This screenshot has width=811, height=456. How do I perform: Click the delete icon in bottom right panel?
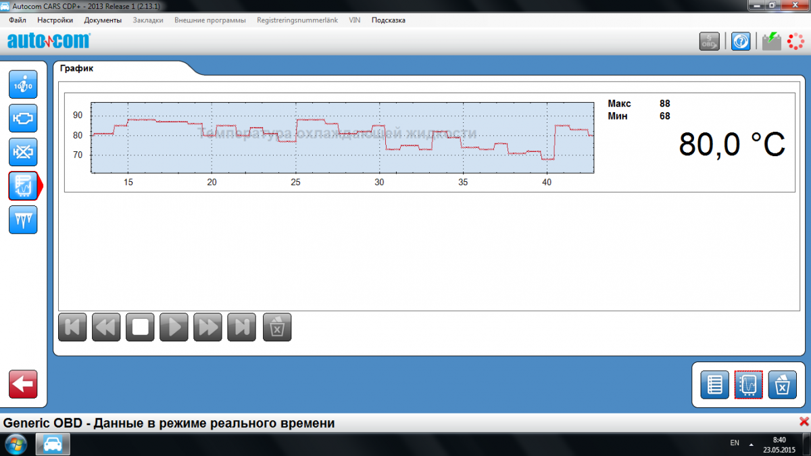(x=782, y=385)
